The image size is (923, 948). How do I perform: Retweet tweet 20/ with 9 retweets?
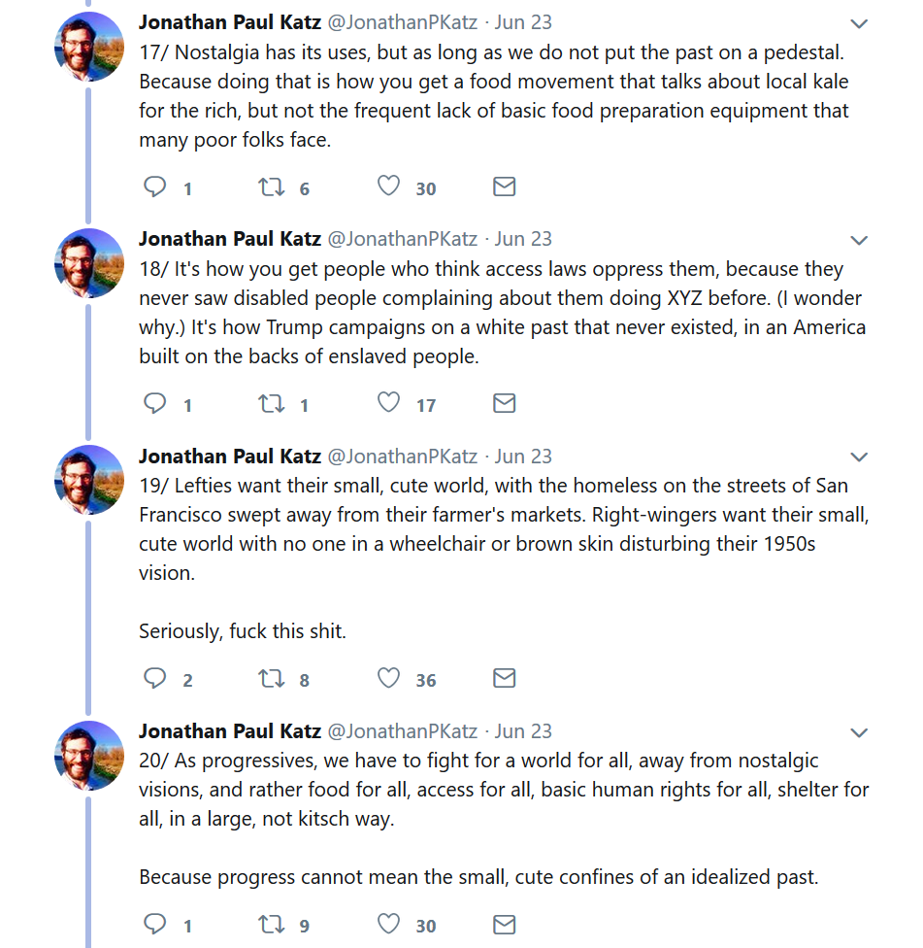coord(272,924)
